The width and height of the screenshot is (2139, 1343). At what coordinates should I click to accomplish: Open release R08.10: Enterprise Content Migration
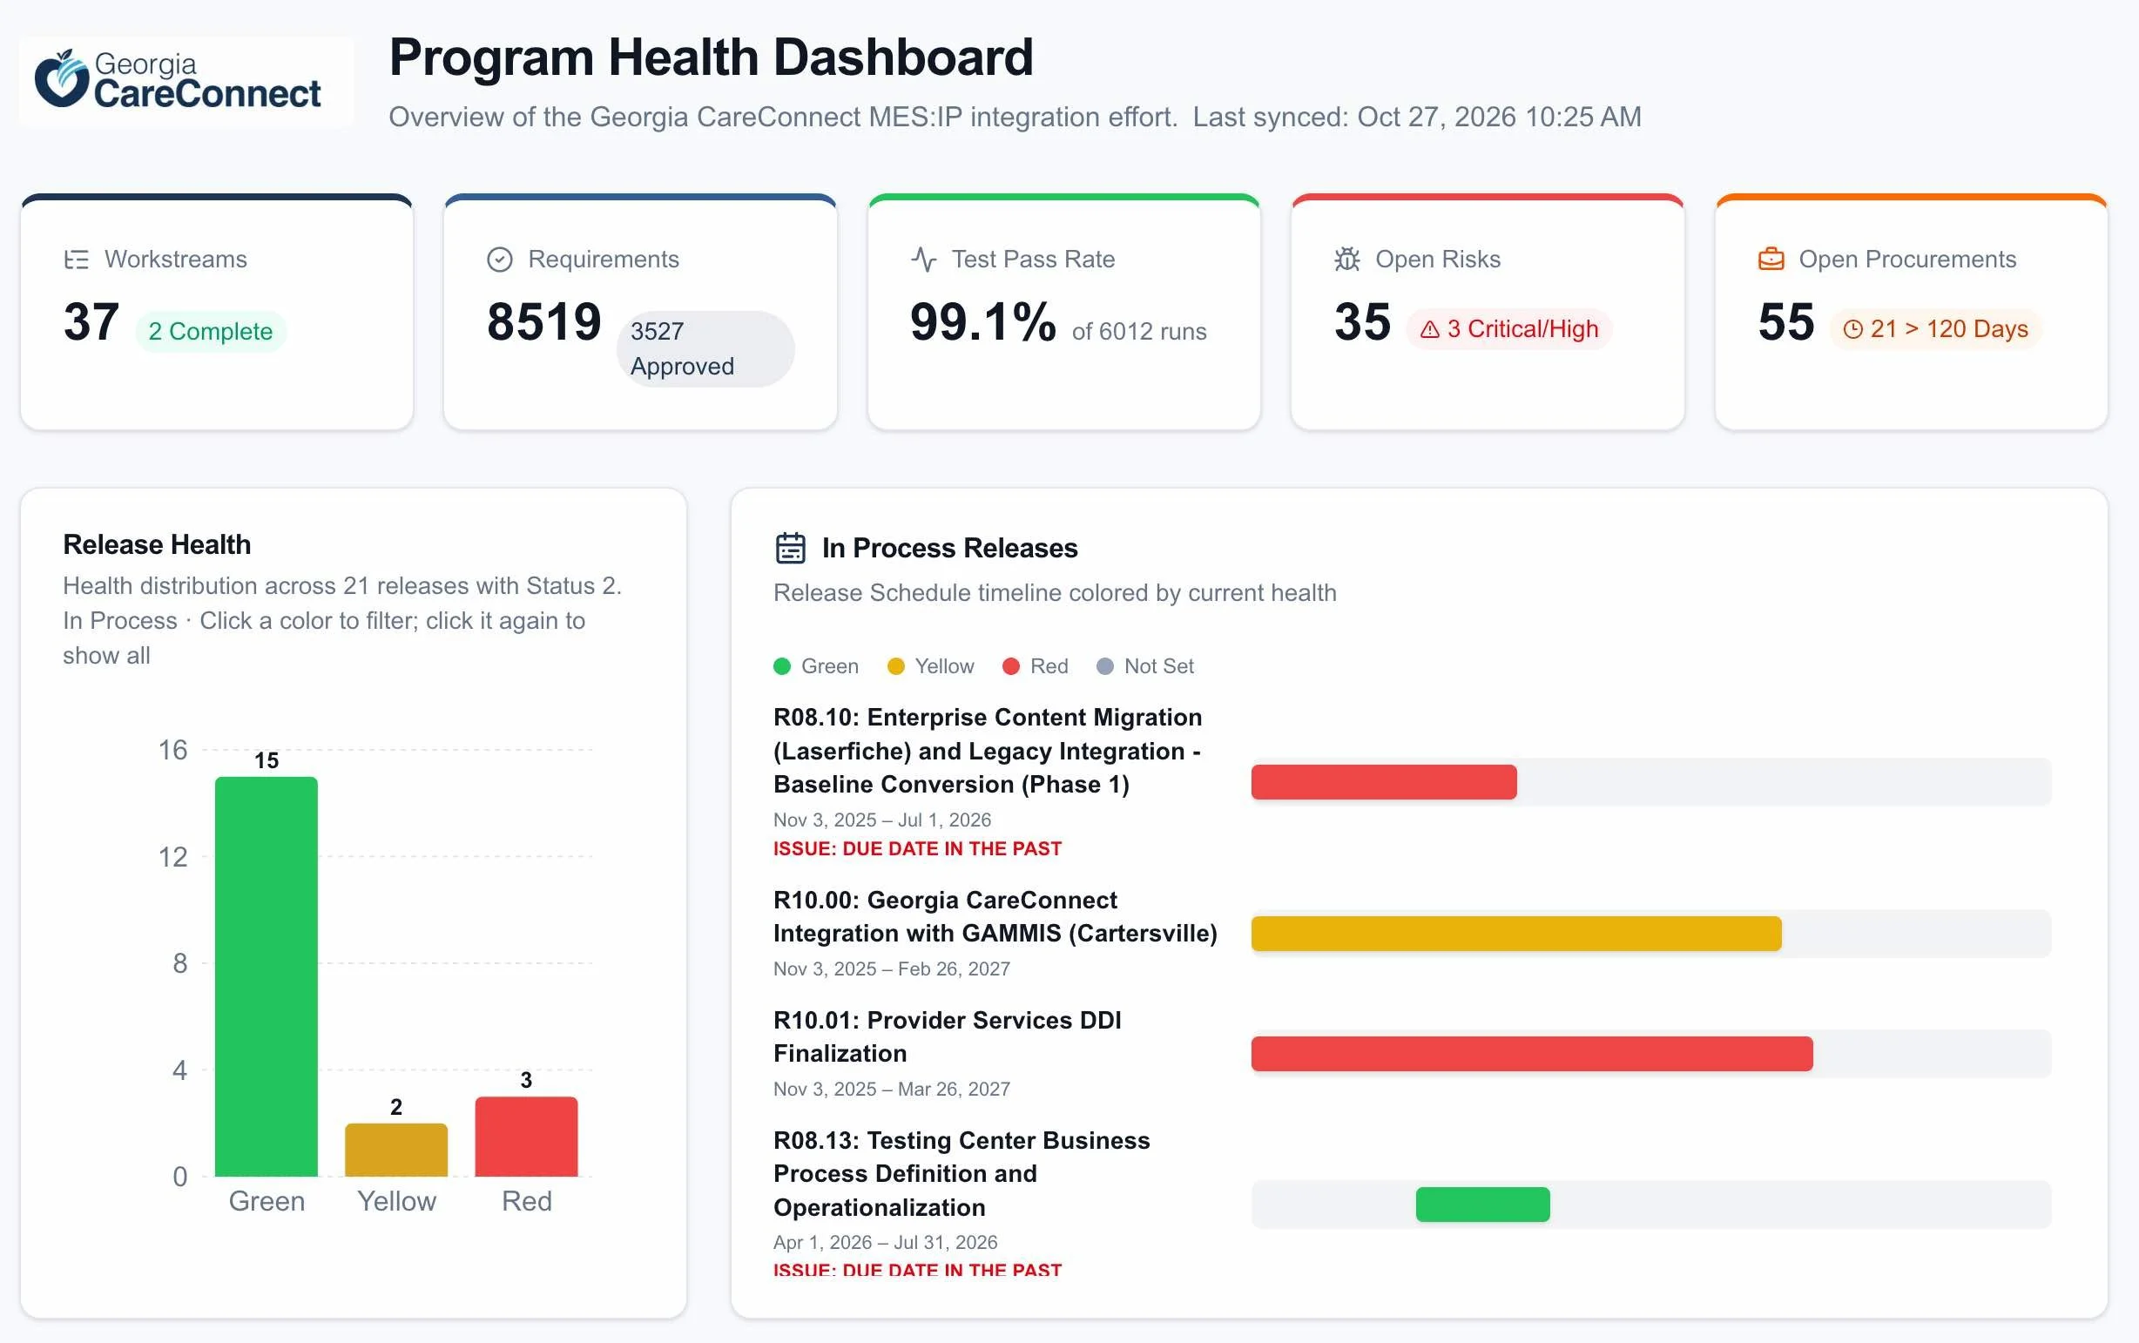coord(988,751)
